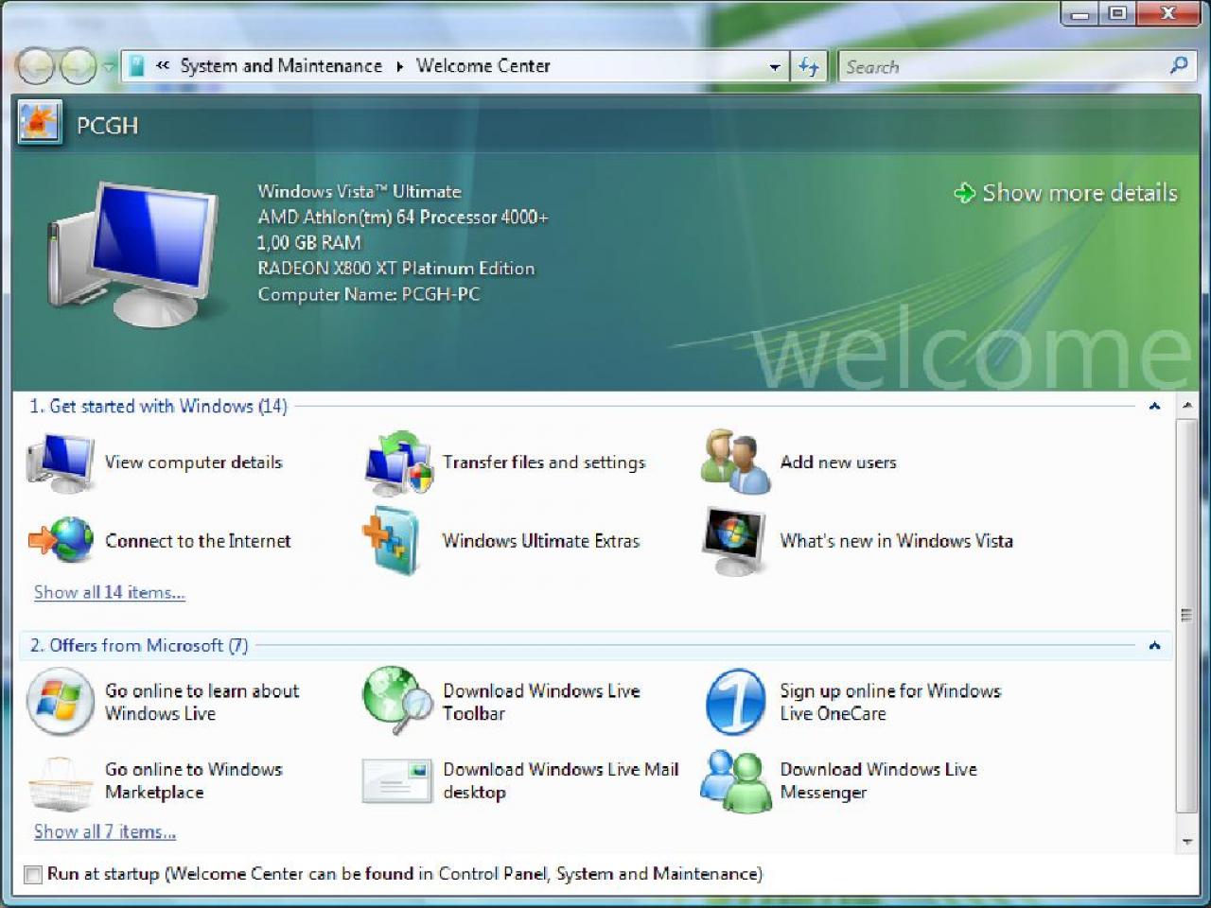
Task: Open the recent pages dropdown arrow
Action: pos(109,66)
